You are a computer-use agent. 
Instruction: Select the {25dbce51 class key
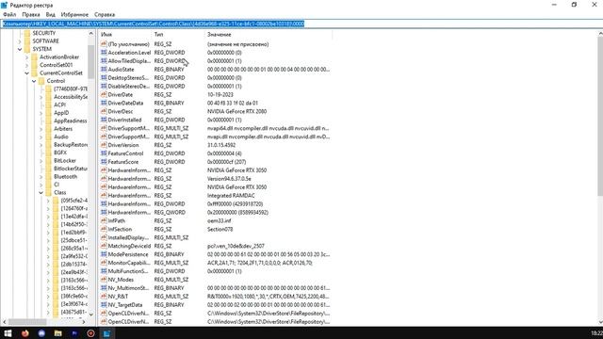tap(73, 240)
